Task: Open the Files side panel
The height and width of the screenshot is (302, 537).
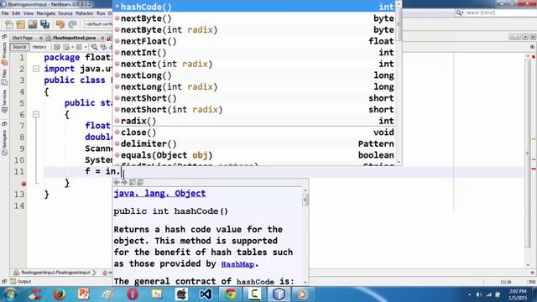Action: click(x=4, y=77)
